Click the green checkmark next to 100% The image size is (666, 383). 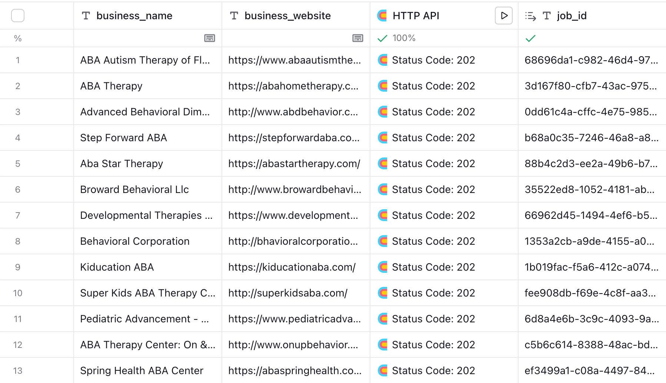click(x=382, y=38)
